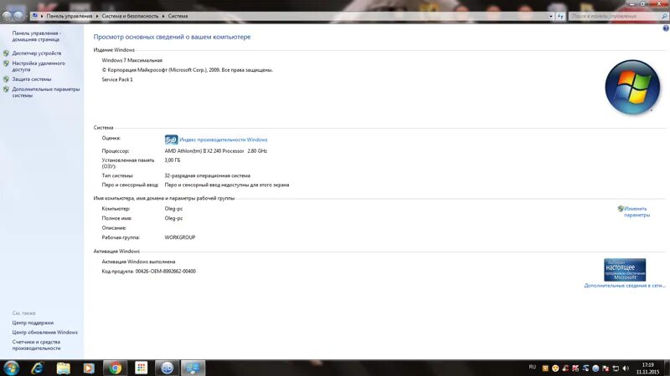Image resolution: width=670 pixels, height=376 pixels.
Task: Go to Панель управления домашняя страница
Action: click(36, 36)
